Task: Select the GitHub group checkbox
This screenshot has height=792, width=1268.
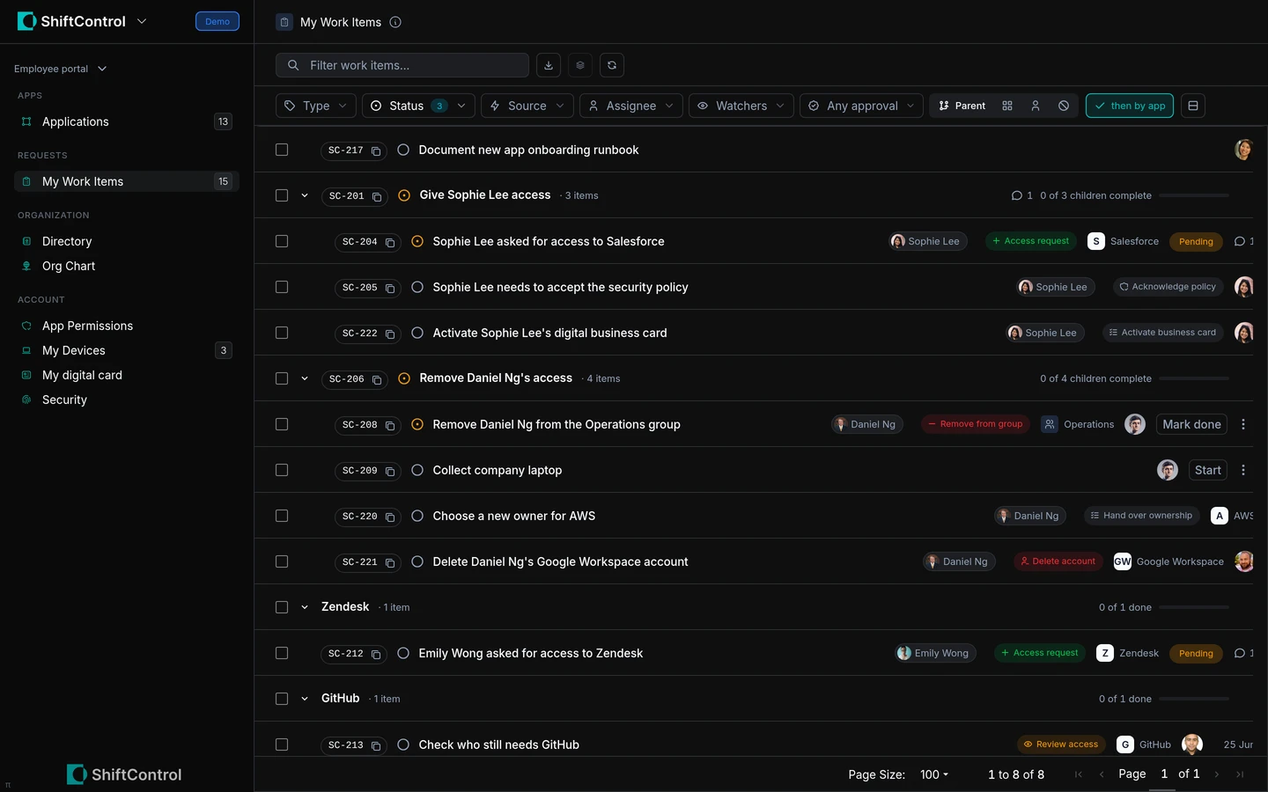Action: click(282, 699)
